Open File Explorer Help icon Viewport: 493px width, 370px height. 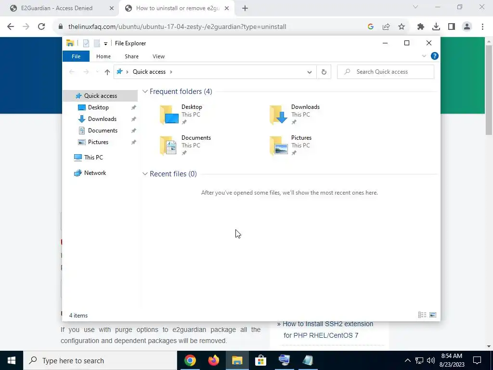click(x=435, y=56)
